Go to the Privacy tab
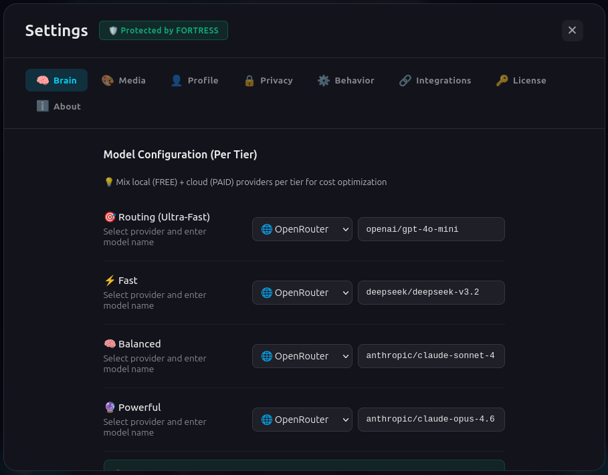608x475 pixels. point(268,80)
